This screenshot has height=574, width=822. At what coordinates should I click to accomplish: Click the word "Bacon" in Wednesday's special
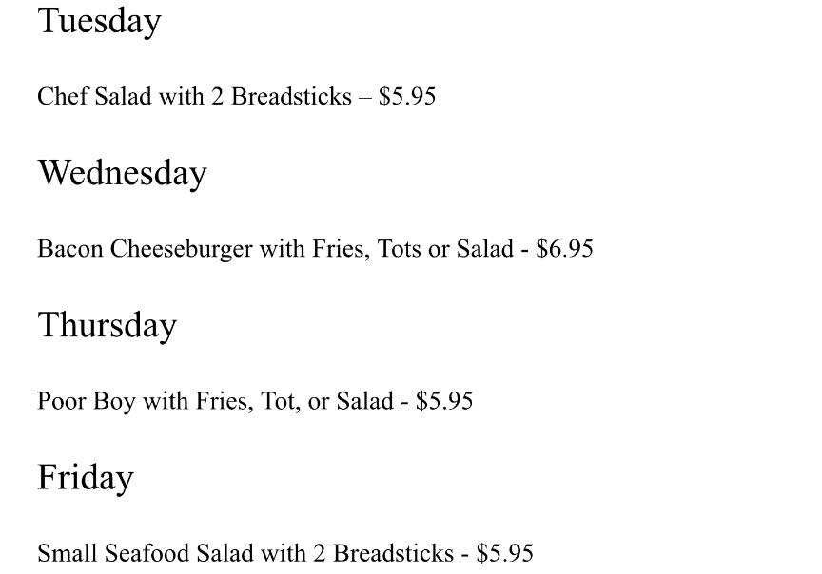tap(70, 249)
